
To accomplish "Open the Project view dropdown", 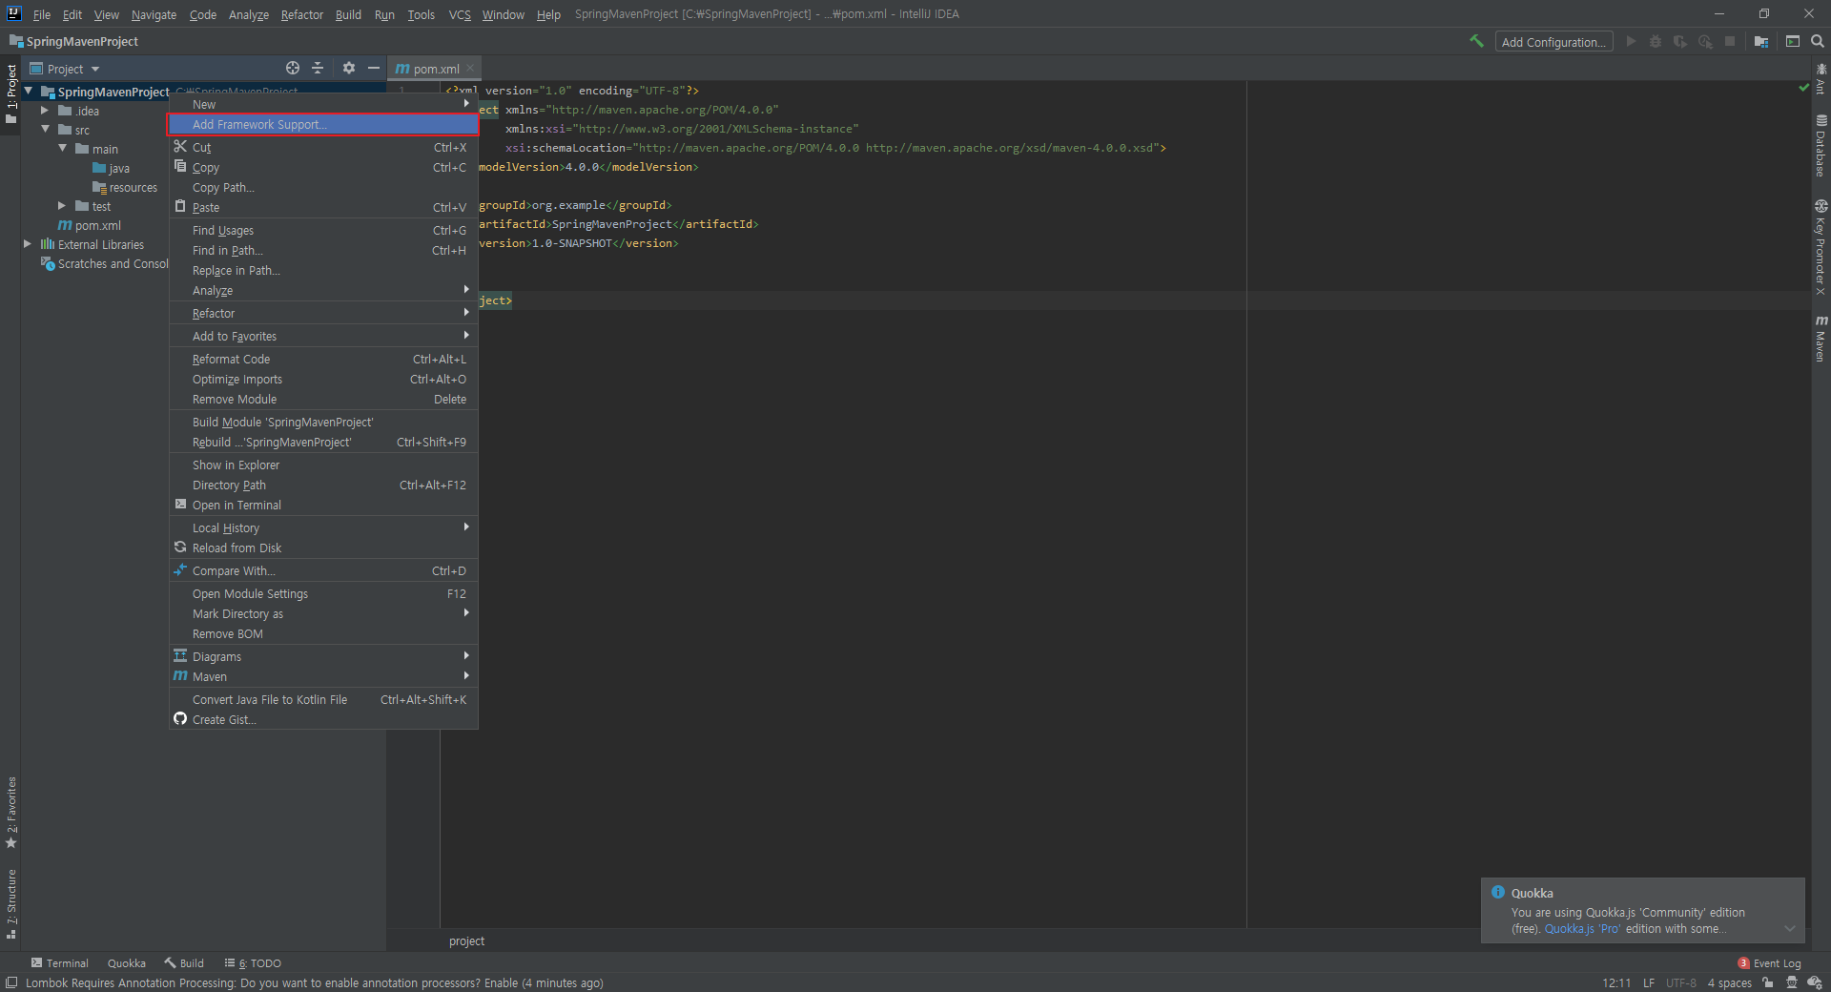I will coord(65,69).
